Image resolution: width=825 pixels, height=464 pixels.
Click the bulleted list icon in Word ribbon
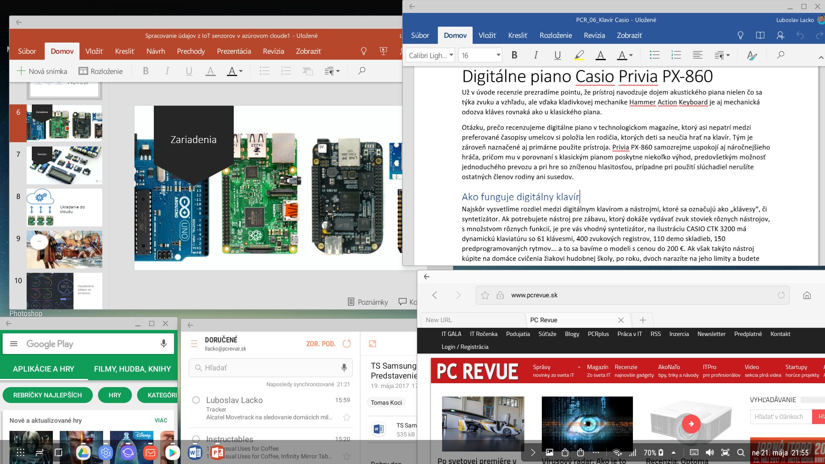click(654, 55)
